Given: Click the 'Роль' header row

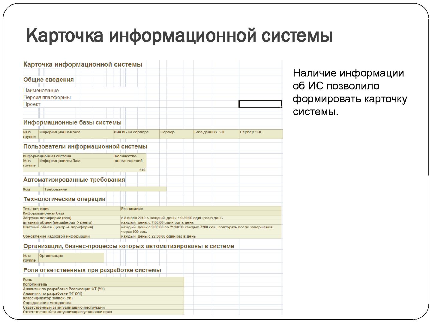Looking at the screenshot, I should 103,280.
